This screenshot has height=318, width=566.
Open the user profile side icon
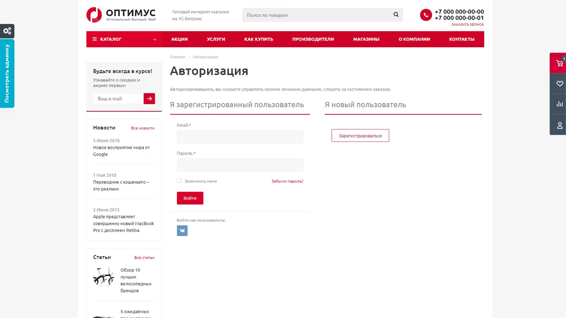point(559,125)
